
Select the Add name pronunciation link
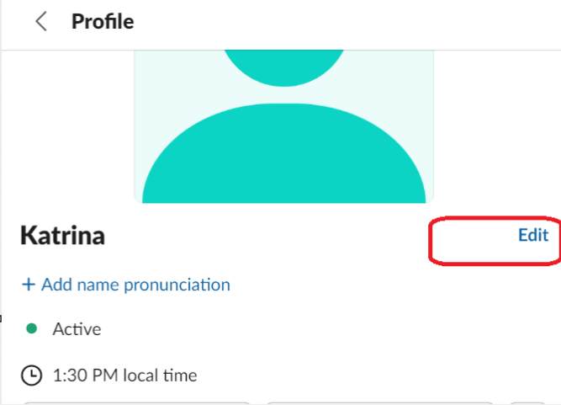(x=135, y=285)
